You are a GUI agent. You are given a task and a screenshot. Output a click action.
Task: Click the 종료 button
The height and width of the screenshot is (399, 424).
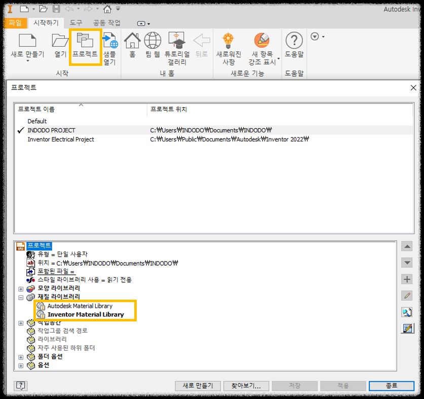[x=391, y=386]
